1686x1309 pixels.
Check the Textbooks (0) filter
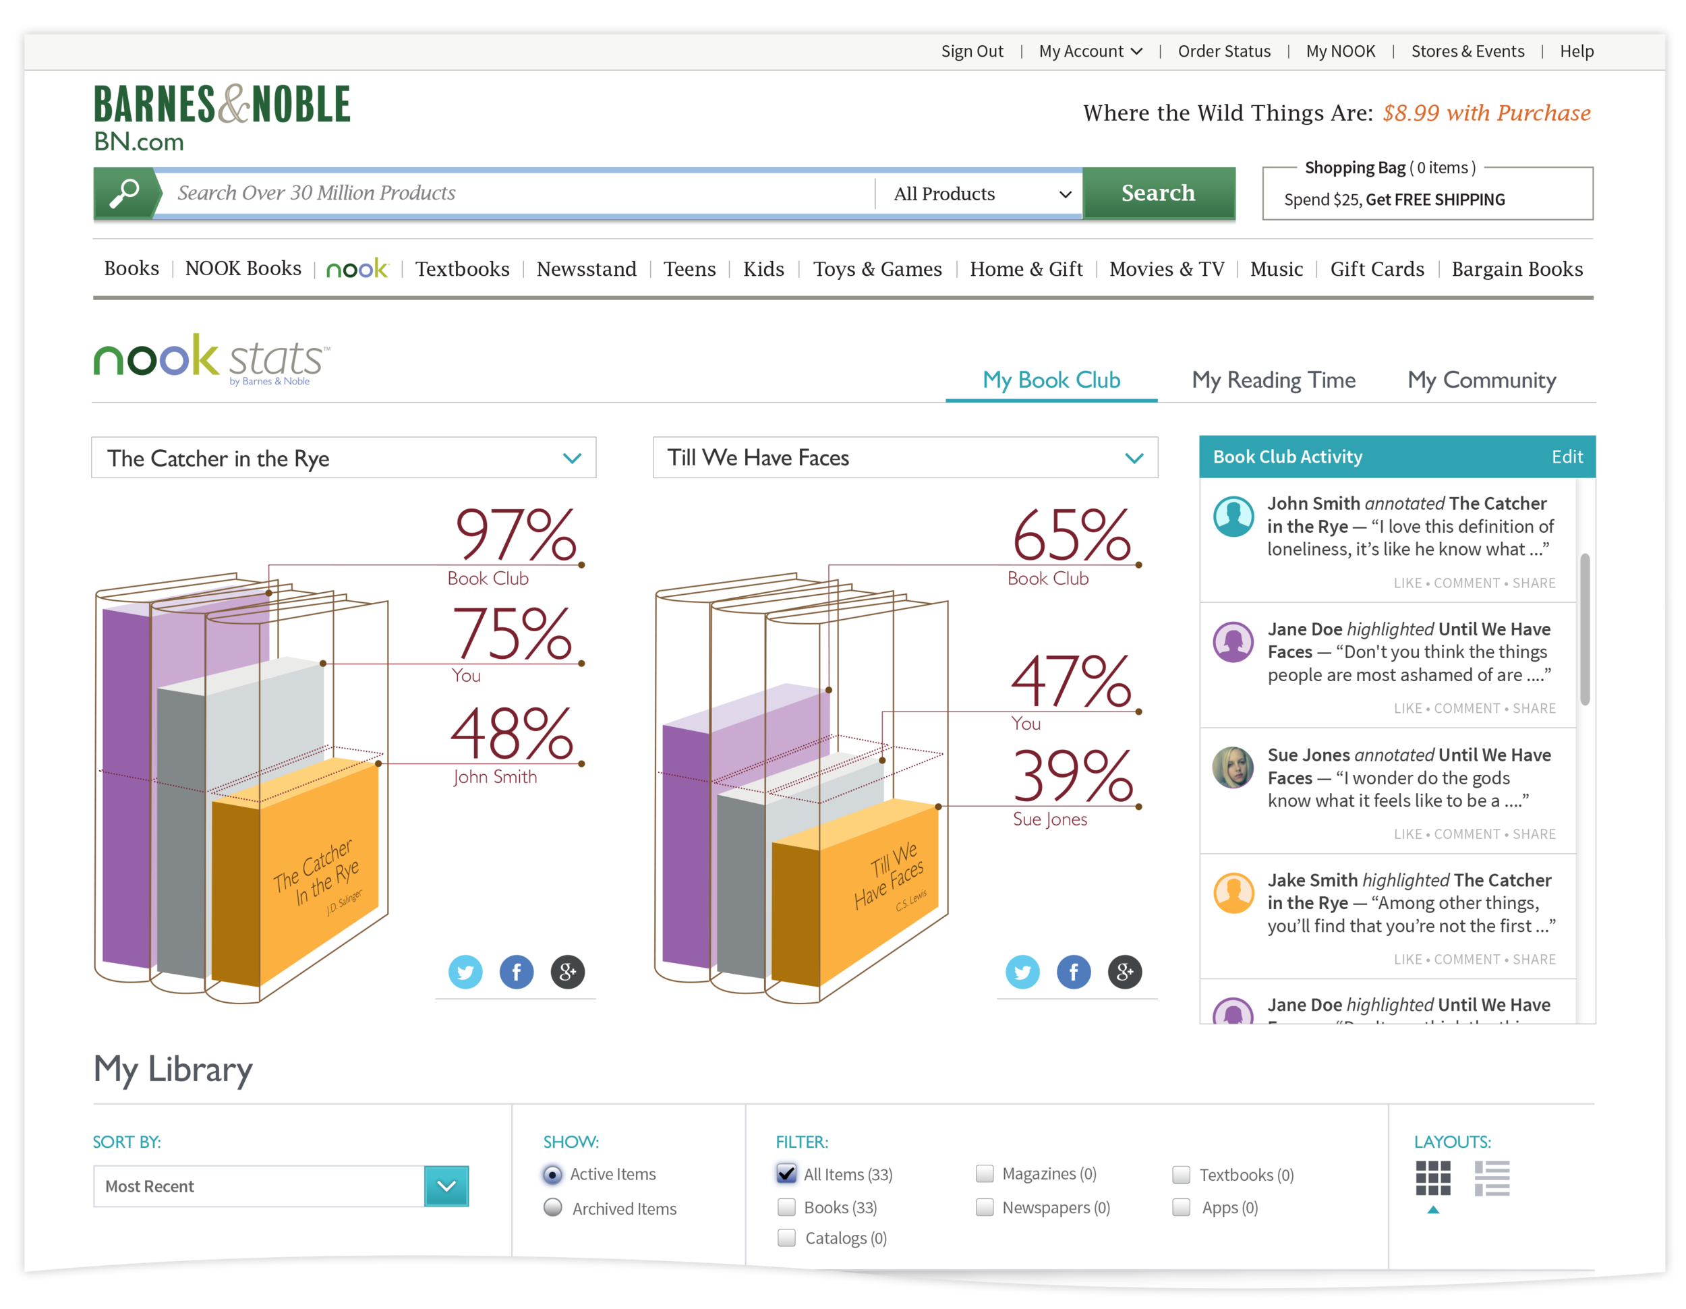1180,1175
